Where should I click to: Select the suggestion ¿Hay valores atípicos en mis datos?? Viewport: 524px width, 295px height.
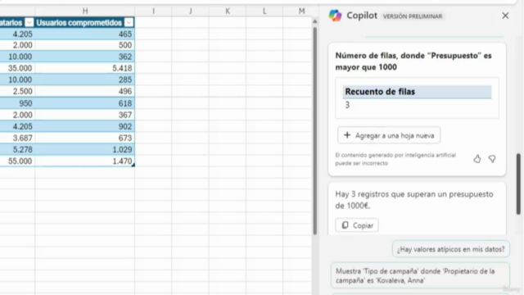(451, 249)
